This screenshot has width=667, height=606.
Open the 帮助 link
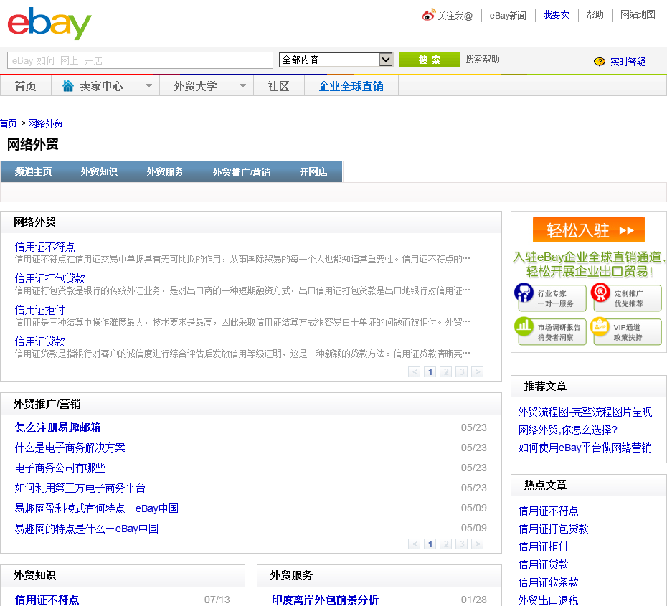(595, 15)
